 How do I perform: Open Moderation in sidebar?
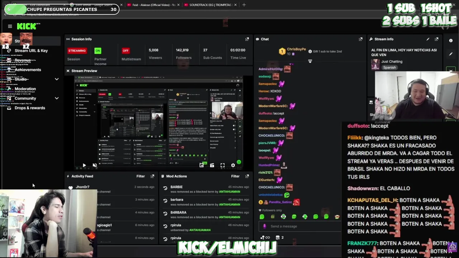coord(25,89)
